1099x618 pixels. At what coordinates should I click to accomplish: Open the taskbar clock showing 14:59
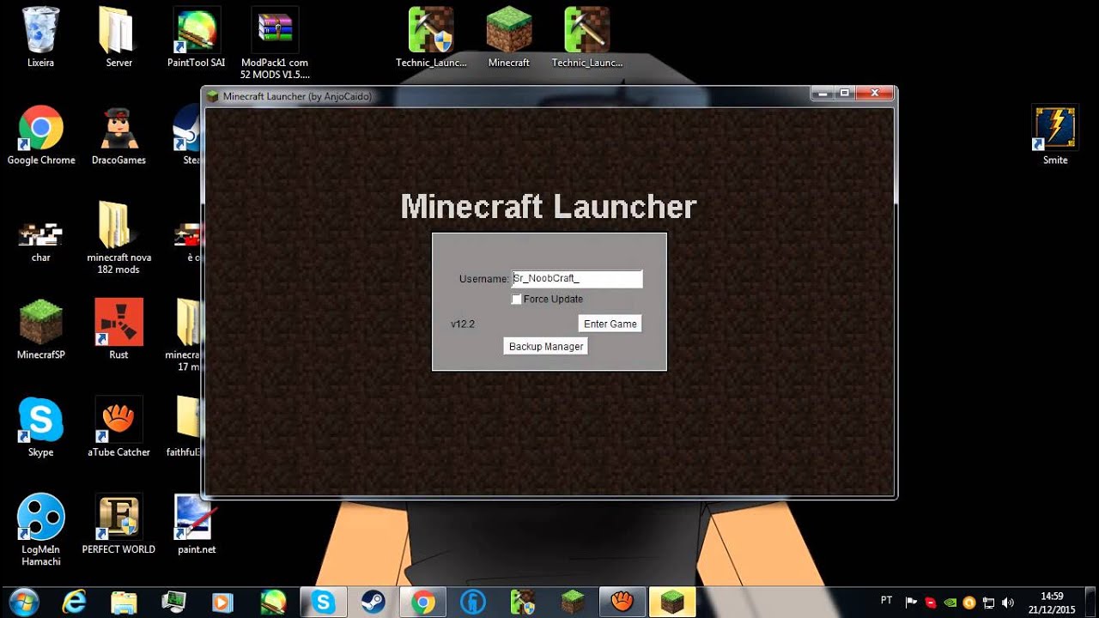[x=1053, y=603]
